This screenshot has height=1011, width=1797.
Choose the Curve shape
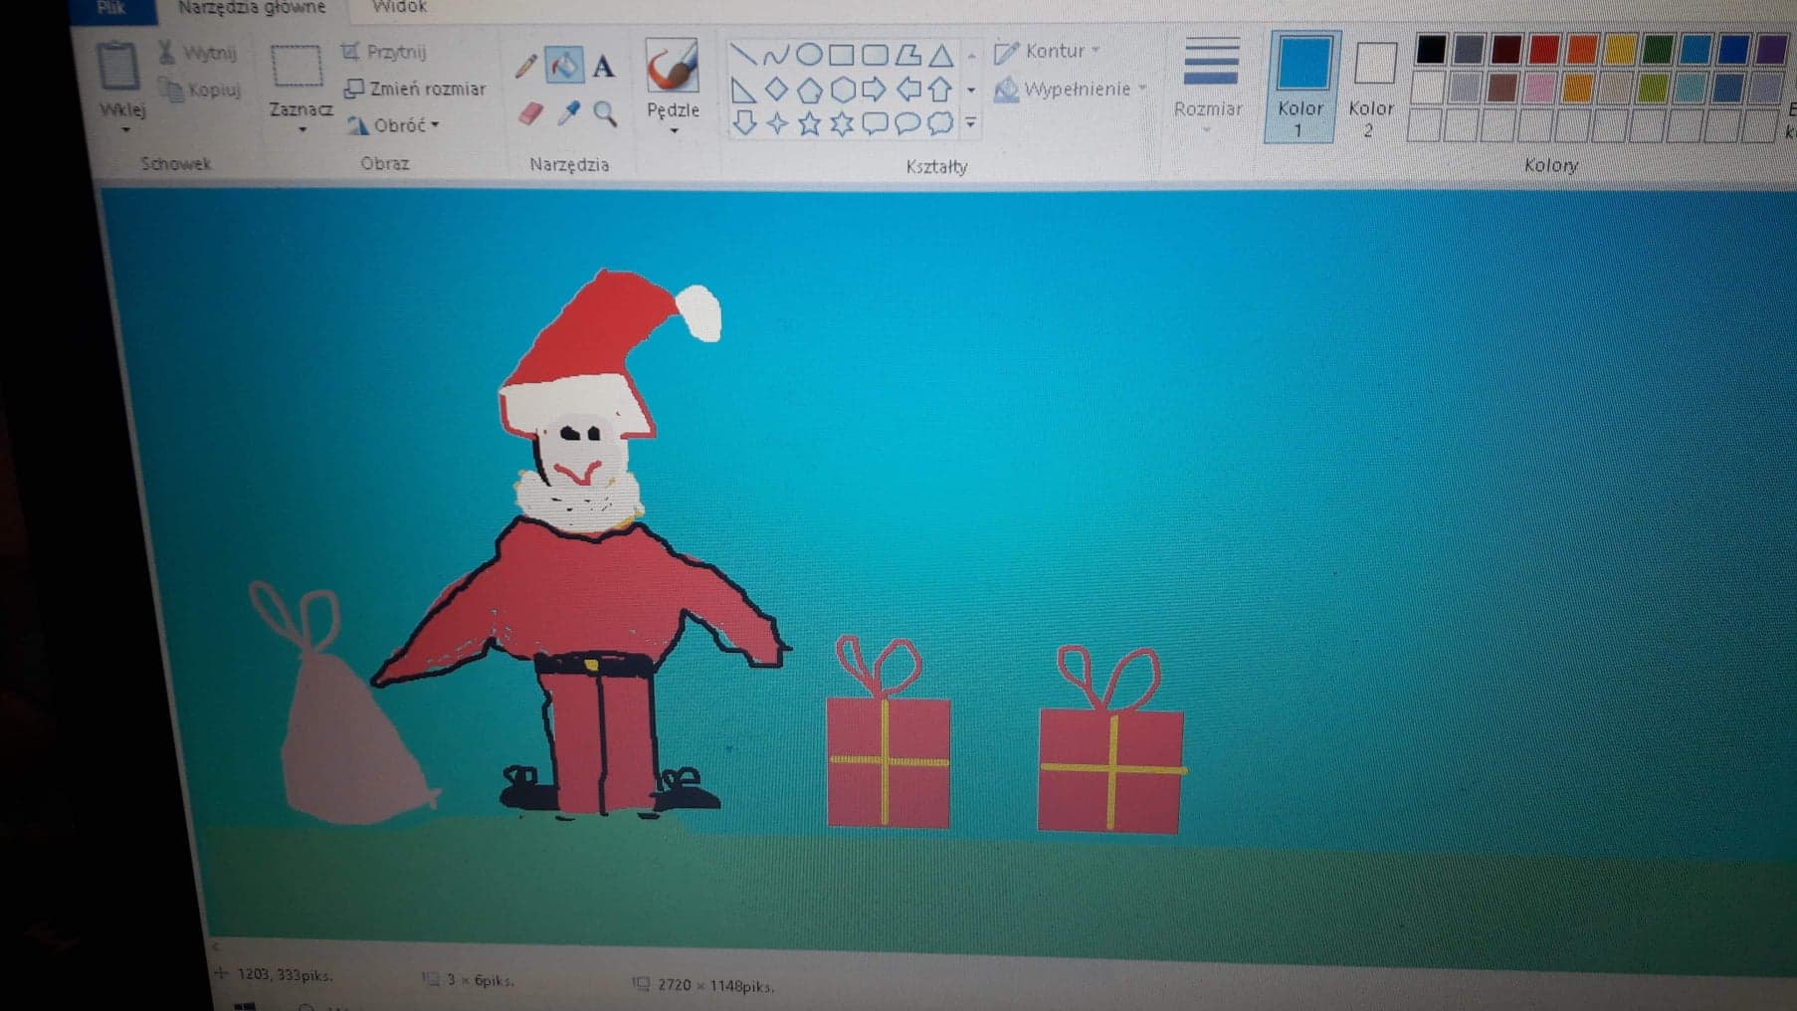[776, 55]
